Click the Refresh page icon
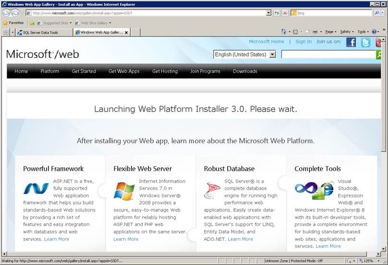This screenshot has width=388, height=265. point(277,13)
